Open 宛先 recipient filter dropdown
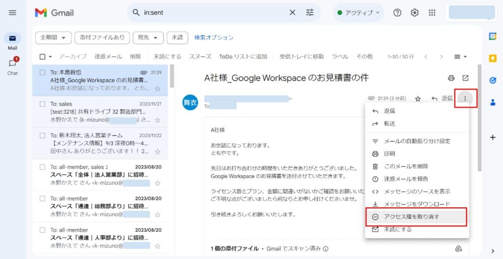The image size is (503, 259). (x=148, y=38)
